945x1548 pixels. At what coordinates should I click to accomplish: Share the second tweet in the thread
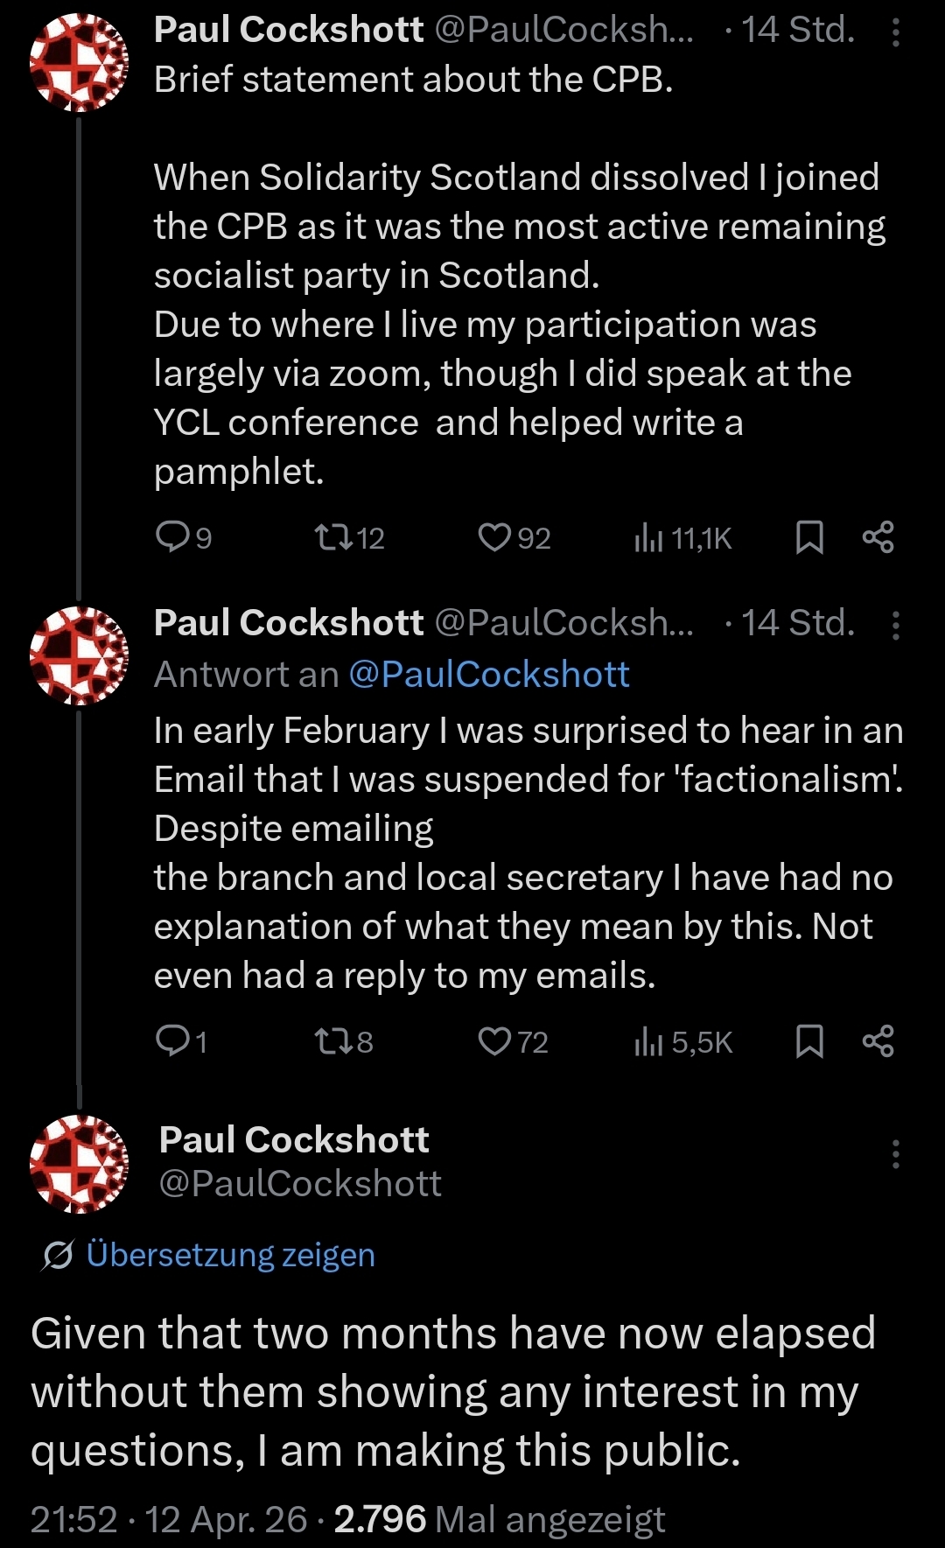click(x=878, y=1040)
